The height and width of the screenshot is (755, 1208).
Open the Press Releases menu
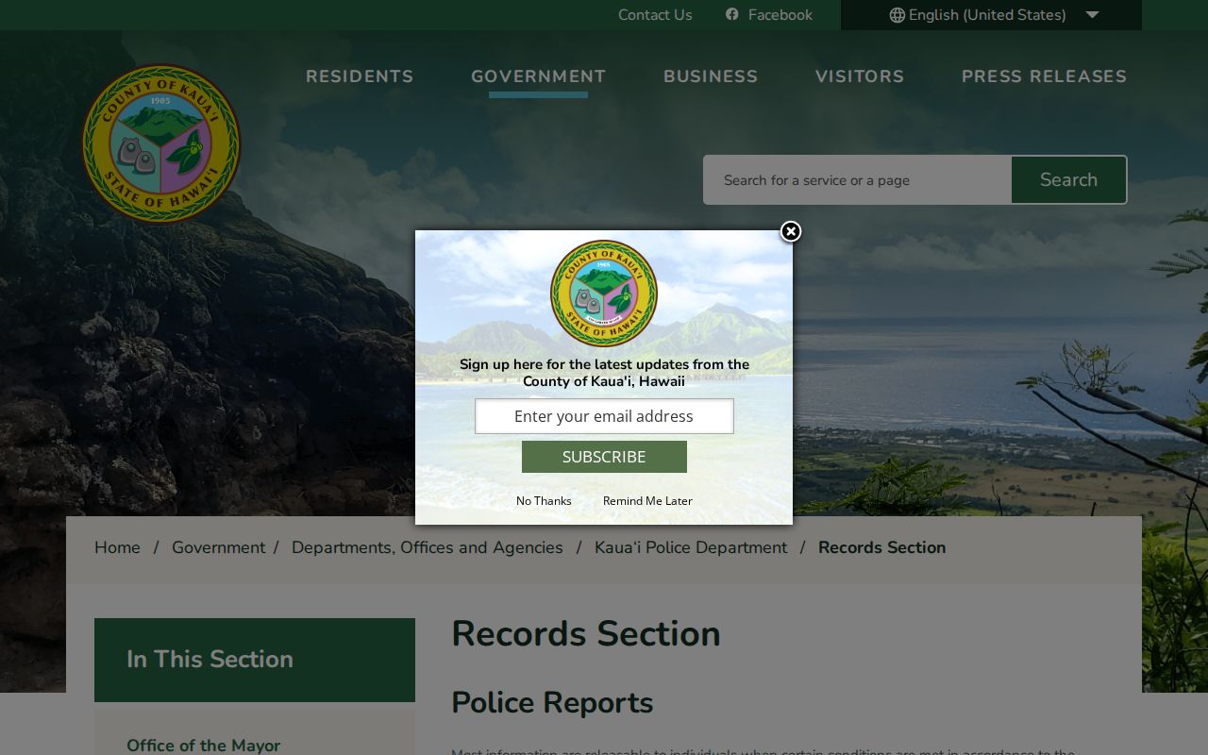[x=1044, y=76]
